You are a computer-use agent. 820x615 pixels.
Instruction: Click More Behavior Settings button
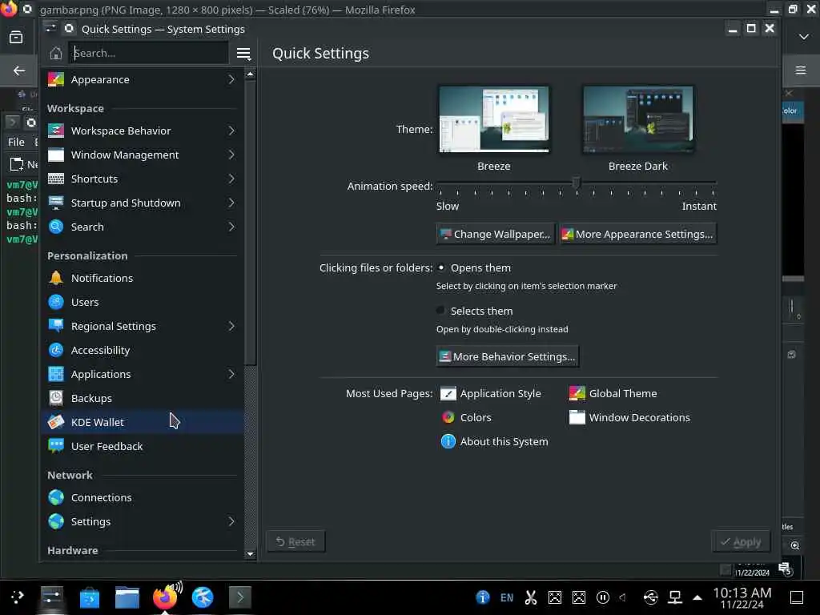[x=507, y=356]
